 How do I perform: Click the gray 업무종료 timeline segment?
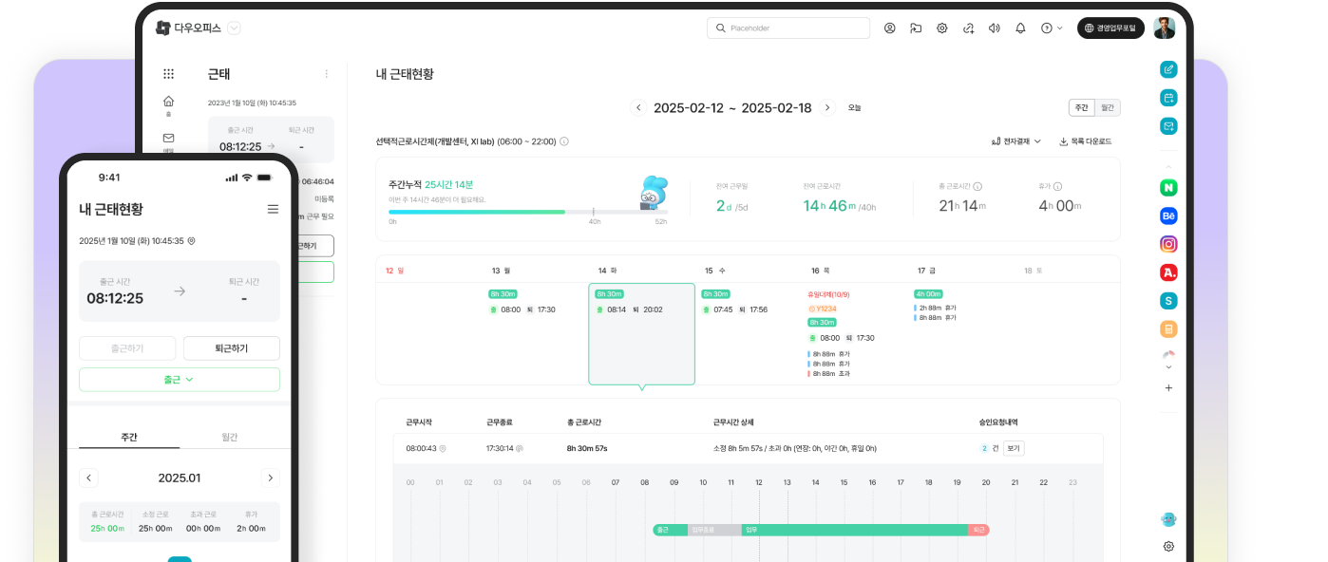point(713,530)
